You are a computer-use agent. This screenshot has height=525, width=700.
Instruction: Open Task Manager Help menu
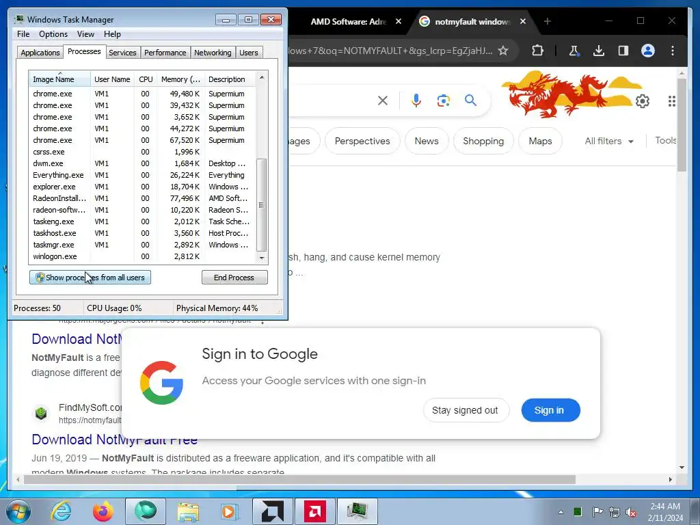coord(112,34)
